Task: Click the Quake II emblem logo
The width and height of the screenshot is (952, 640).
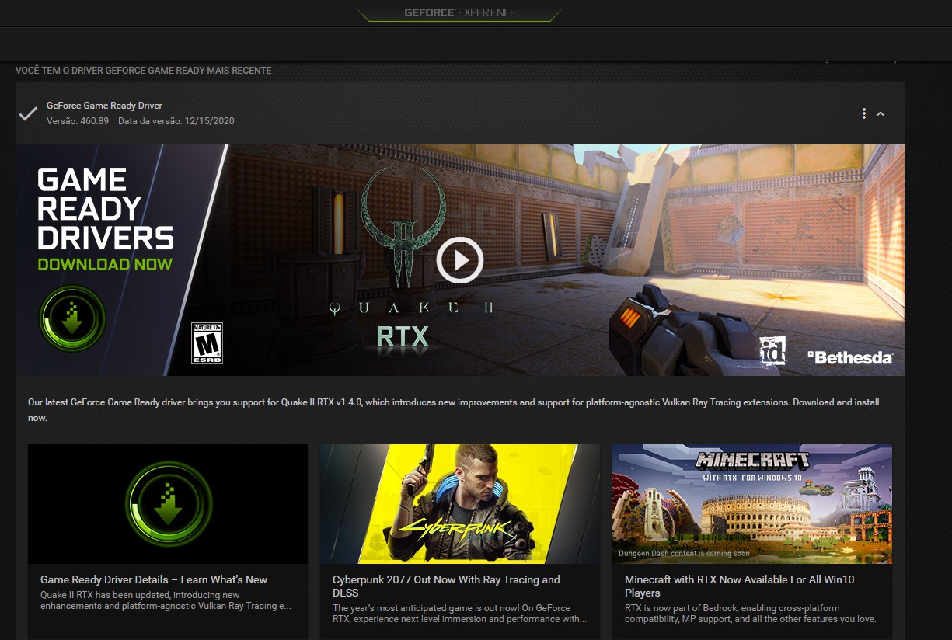Action: [x=403, y=221]
